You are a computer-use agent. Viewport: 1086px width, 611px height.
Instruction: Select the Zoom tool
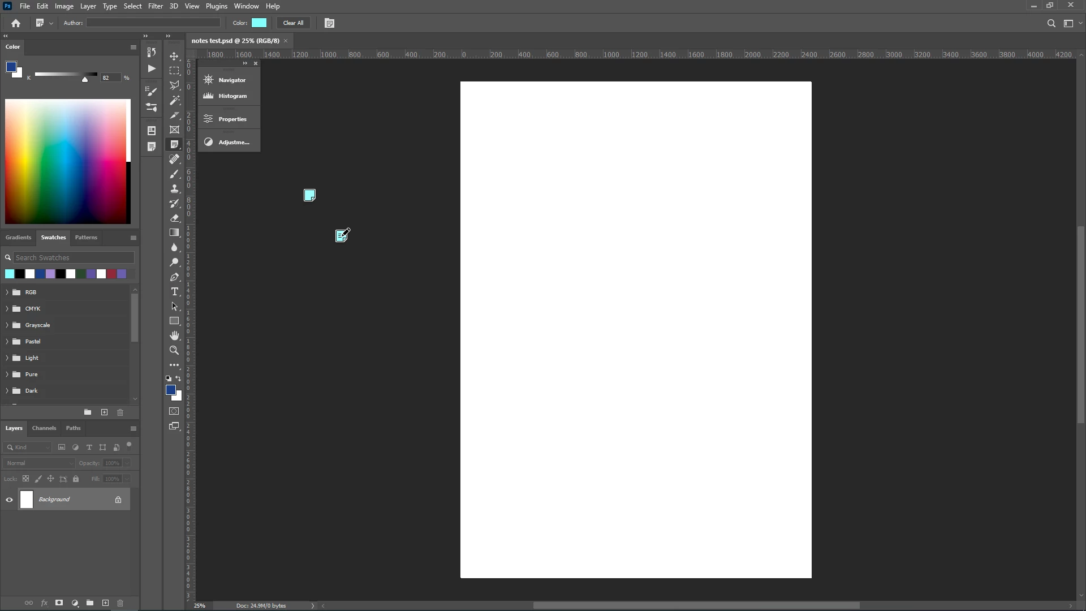pyautogui.click(x=174, y=350)
